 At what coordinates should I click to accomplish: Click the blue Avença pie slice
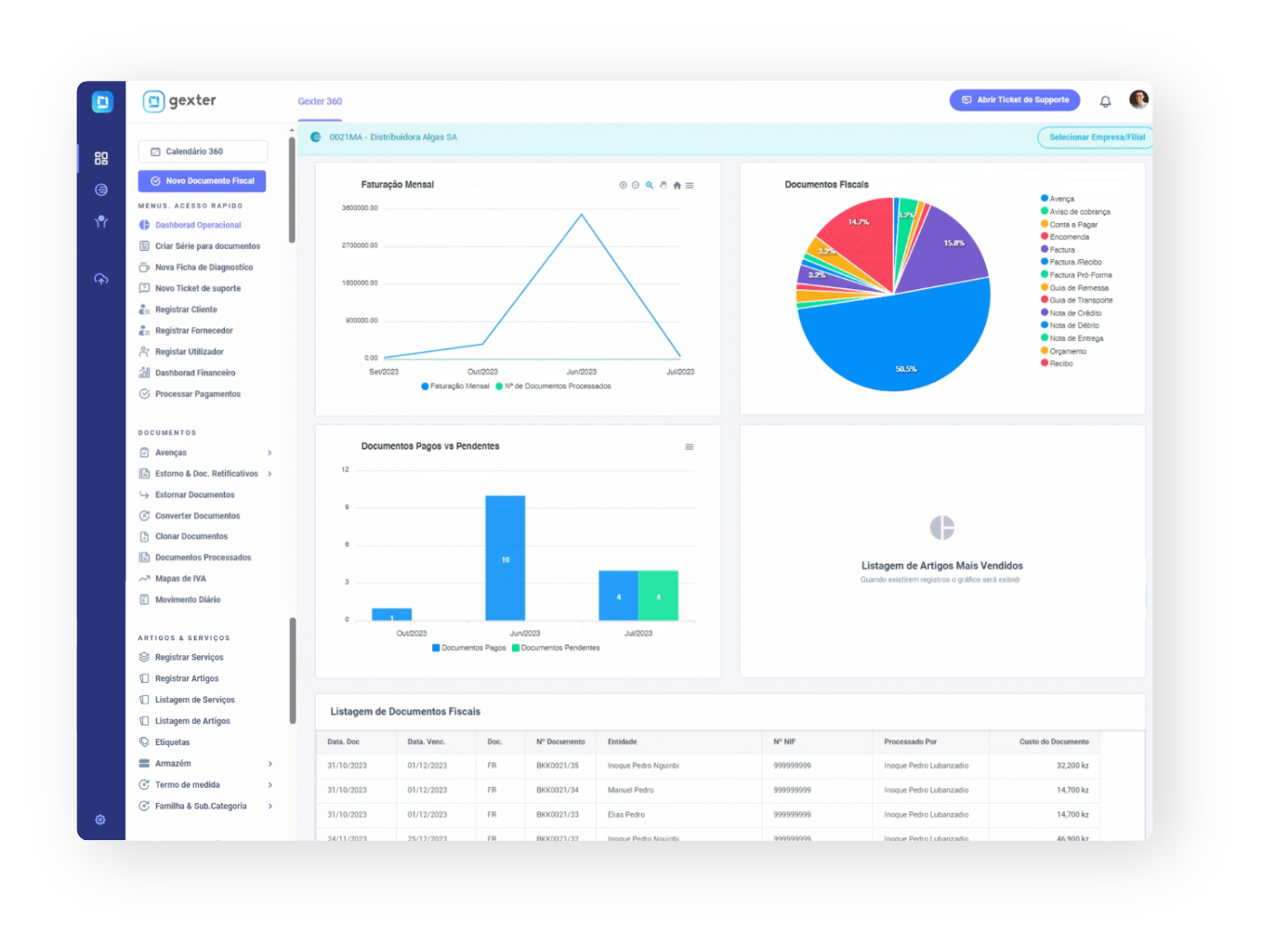897,339
